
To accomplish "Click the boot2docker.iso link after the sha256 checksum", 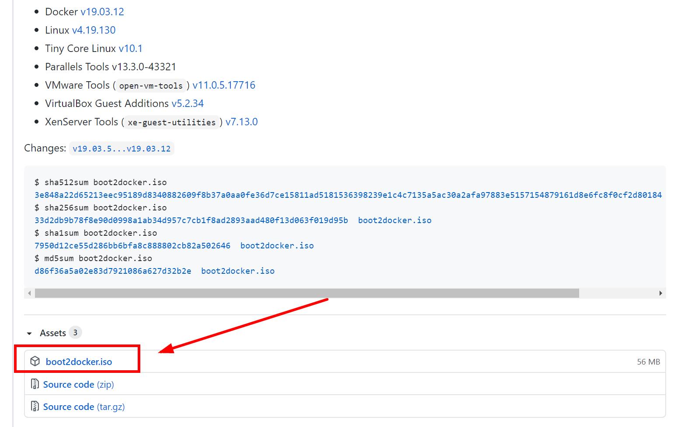I will click(394, 220).
